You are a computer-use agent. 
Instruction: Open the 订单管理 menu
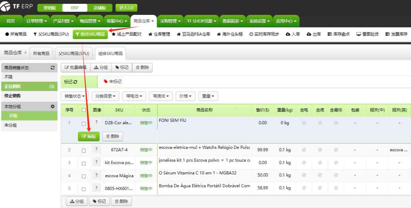pos(36,21)
